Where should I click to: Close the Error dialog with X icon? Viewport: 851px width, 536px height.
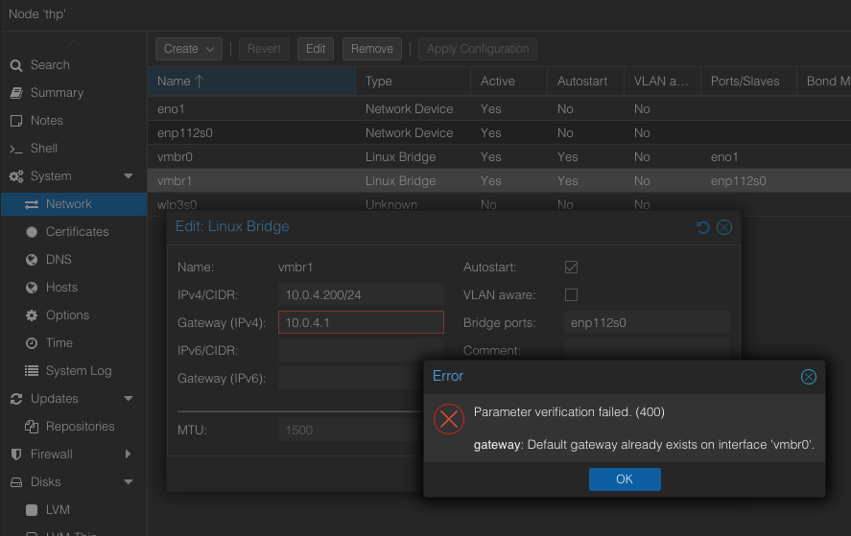tap(809, 377)
